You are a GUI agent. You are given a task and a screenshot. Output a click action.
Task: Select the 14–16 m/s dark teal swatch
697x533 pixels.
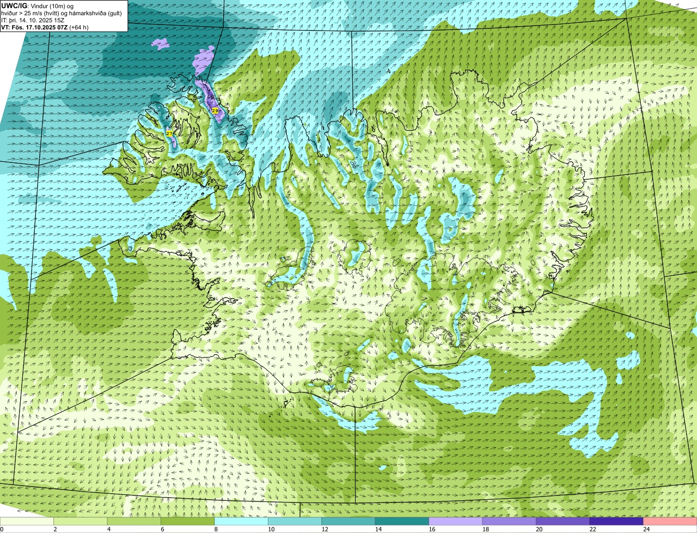tap(402, 521)
